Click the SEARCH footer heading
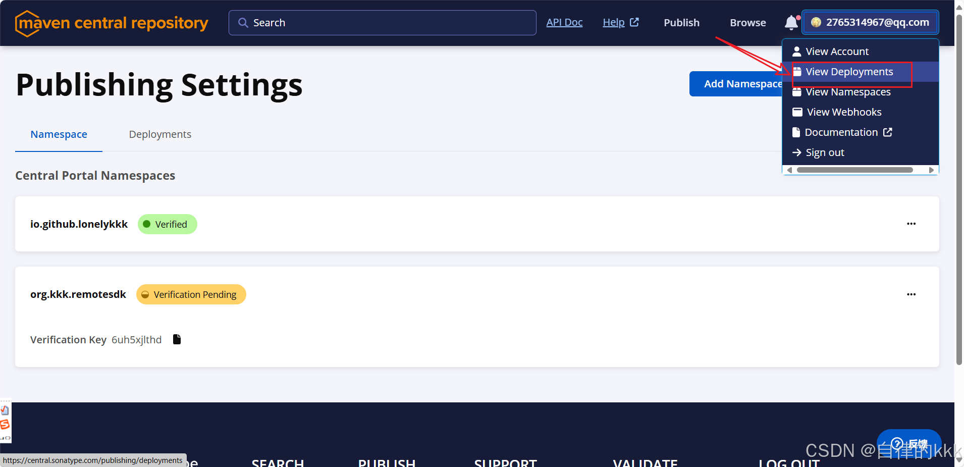The image size is (964, 467). coord(278,462)
